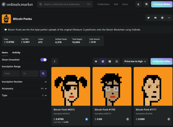173x127 pixels.
Task: Click the From inscription range field
Action: (11, 73)
